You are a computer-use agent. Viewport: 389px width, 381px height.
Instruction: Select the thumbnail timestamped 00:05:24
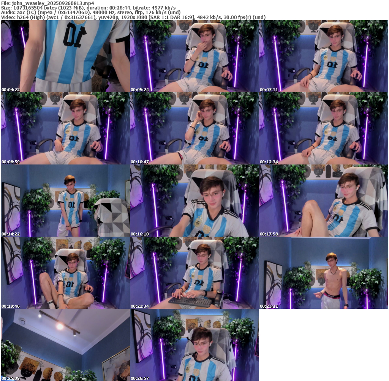tap(194, 56)
